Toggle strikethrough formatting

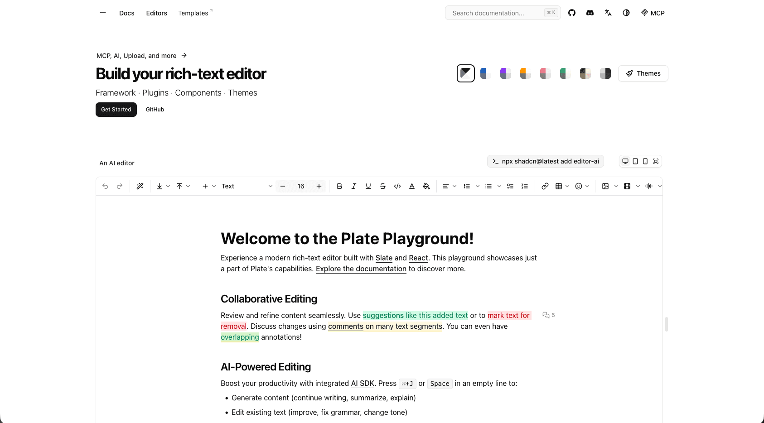(383, 186)
